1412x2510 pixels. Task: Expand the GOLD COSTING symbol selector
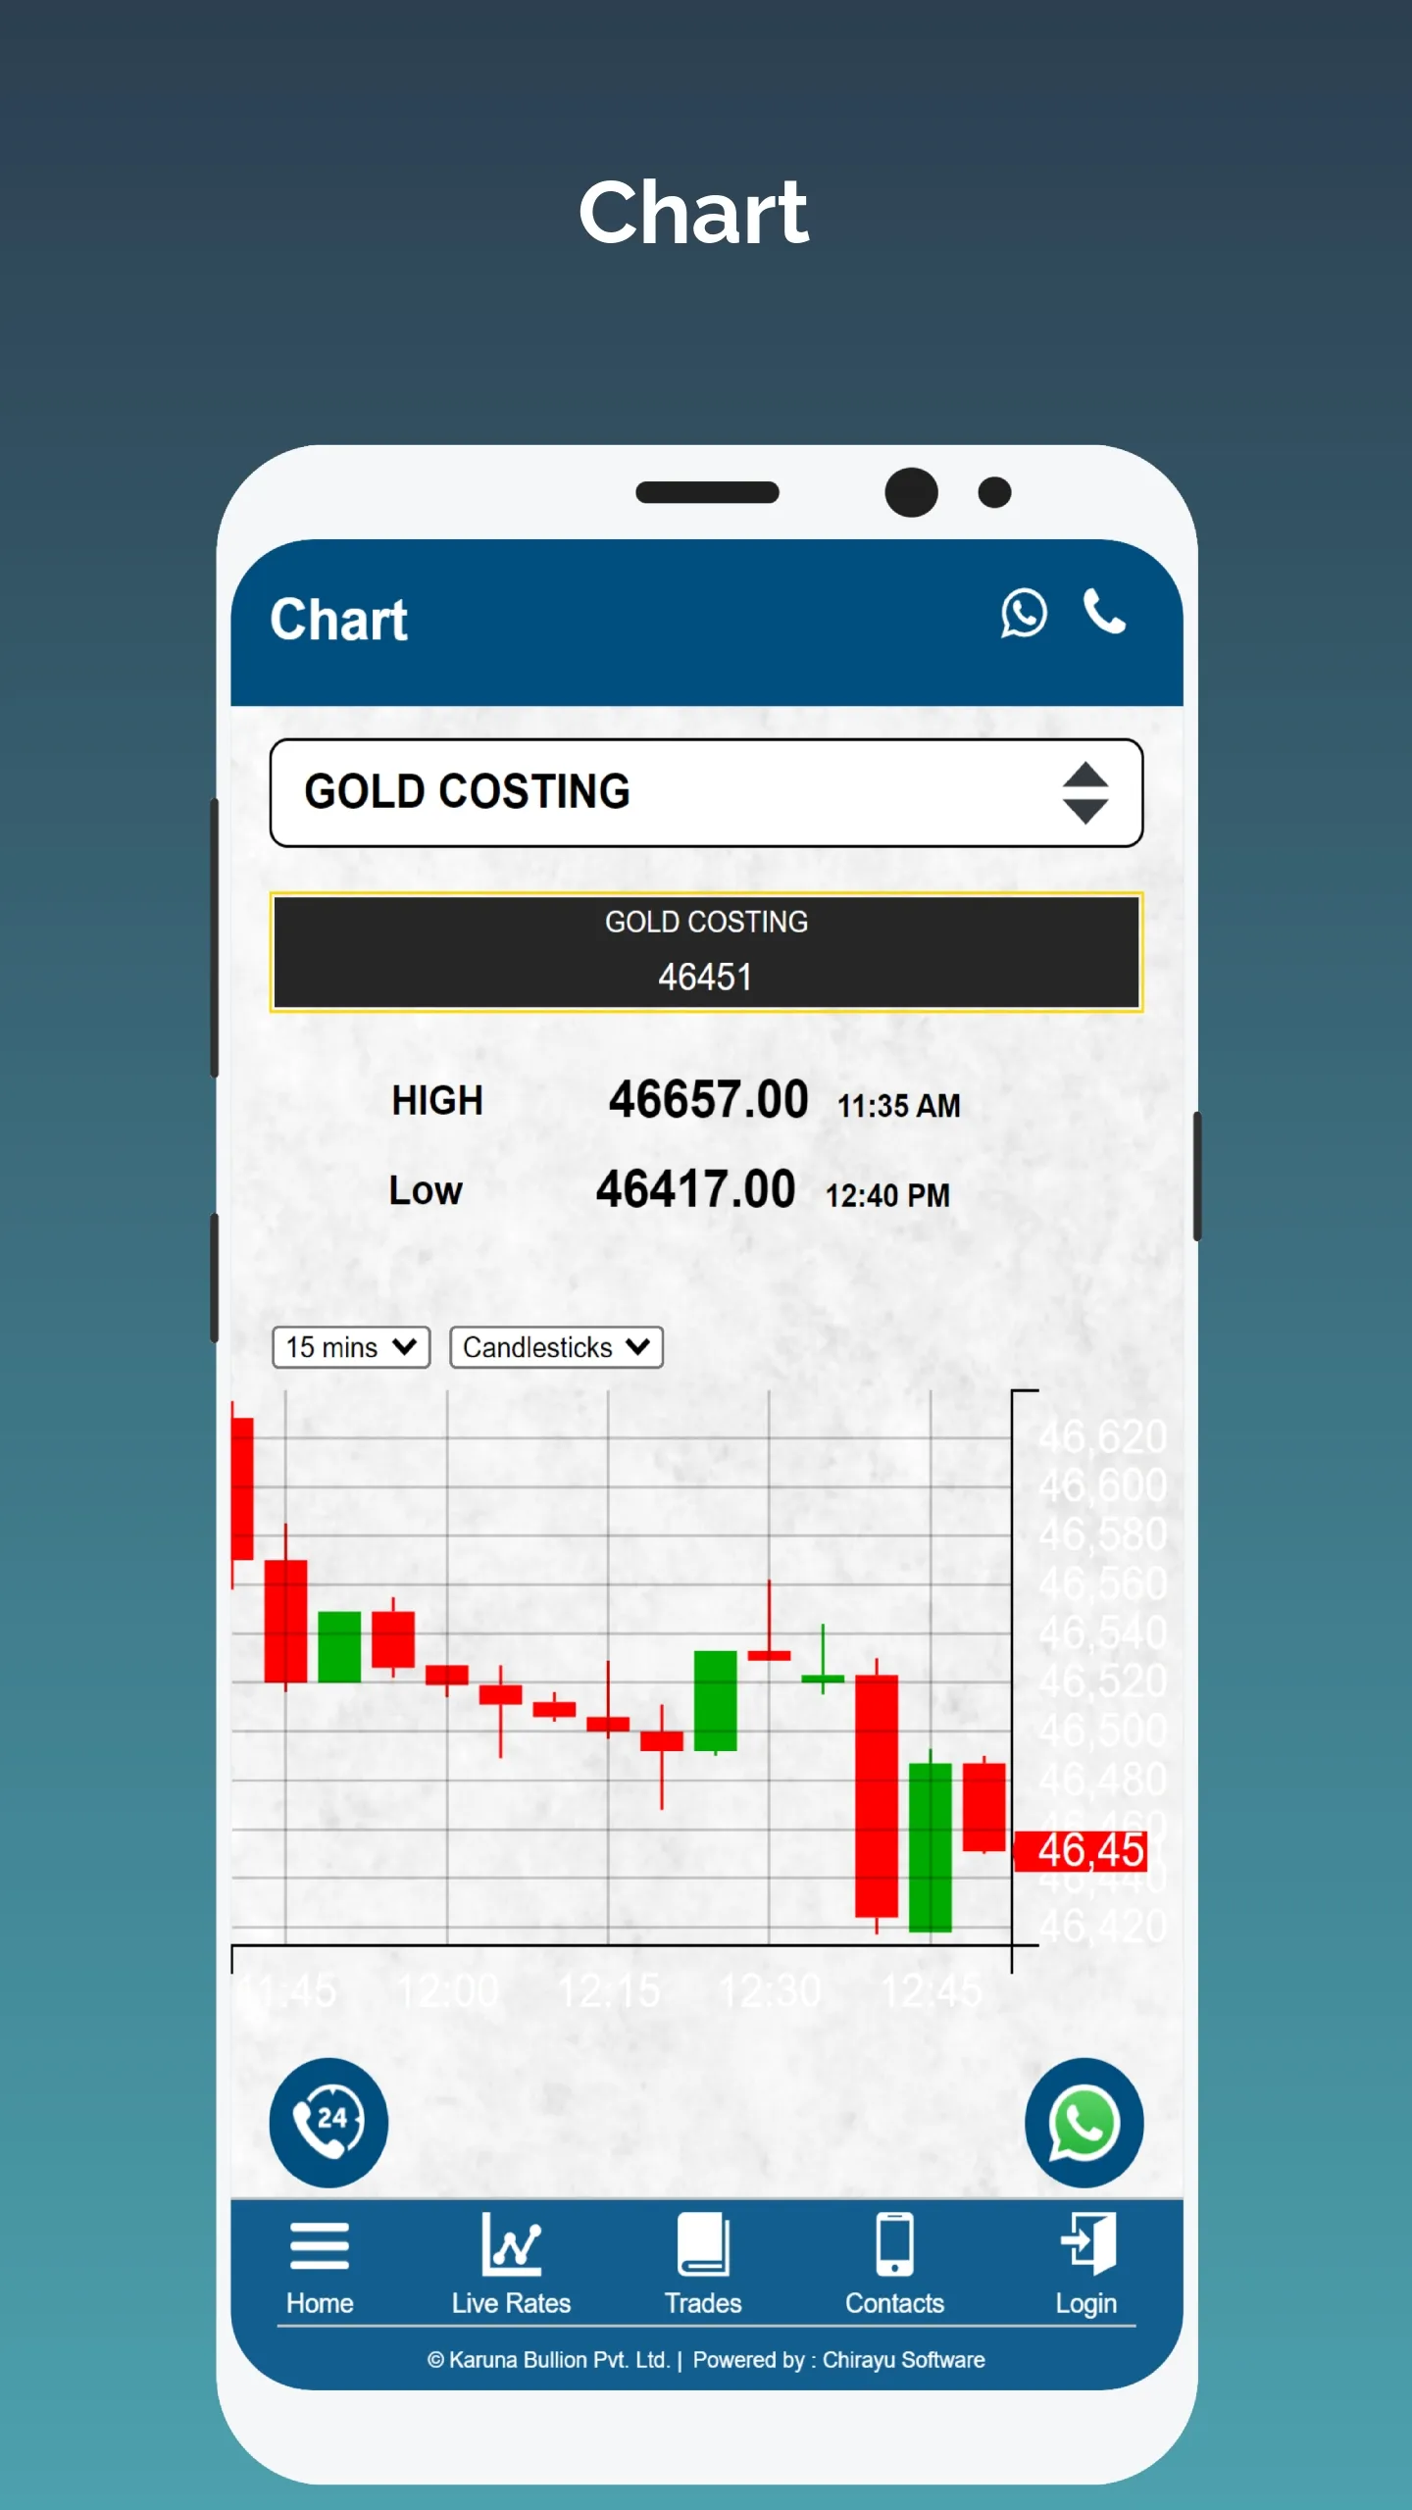click(x=706, y=792)
